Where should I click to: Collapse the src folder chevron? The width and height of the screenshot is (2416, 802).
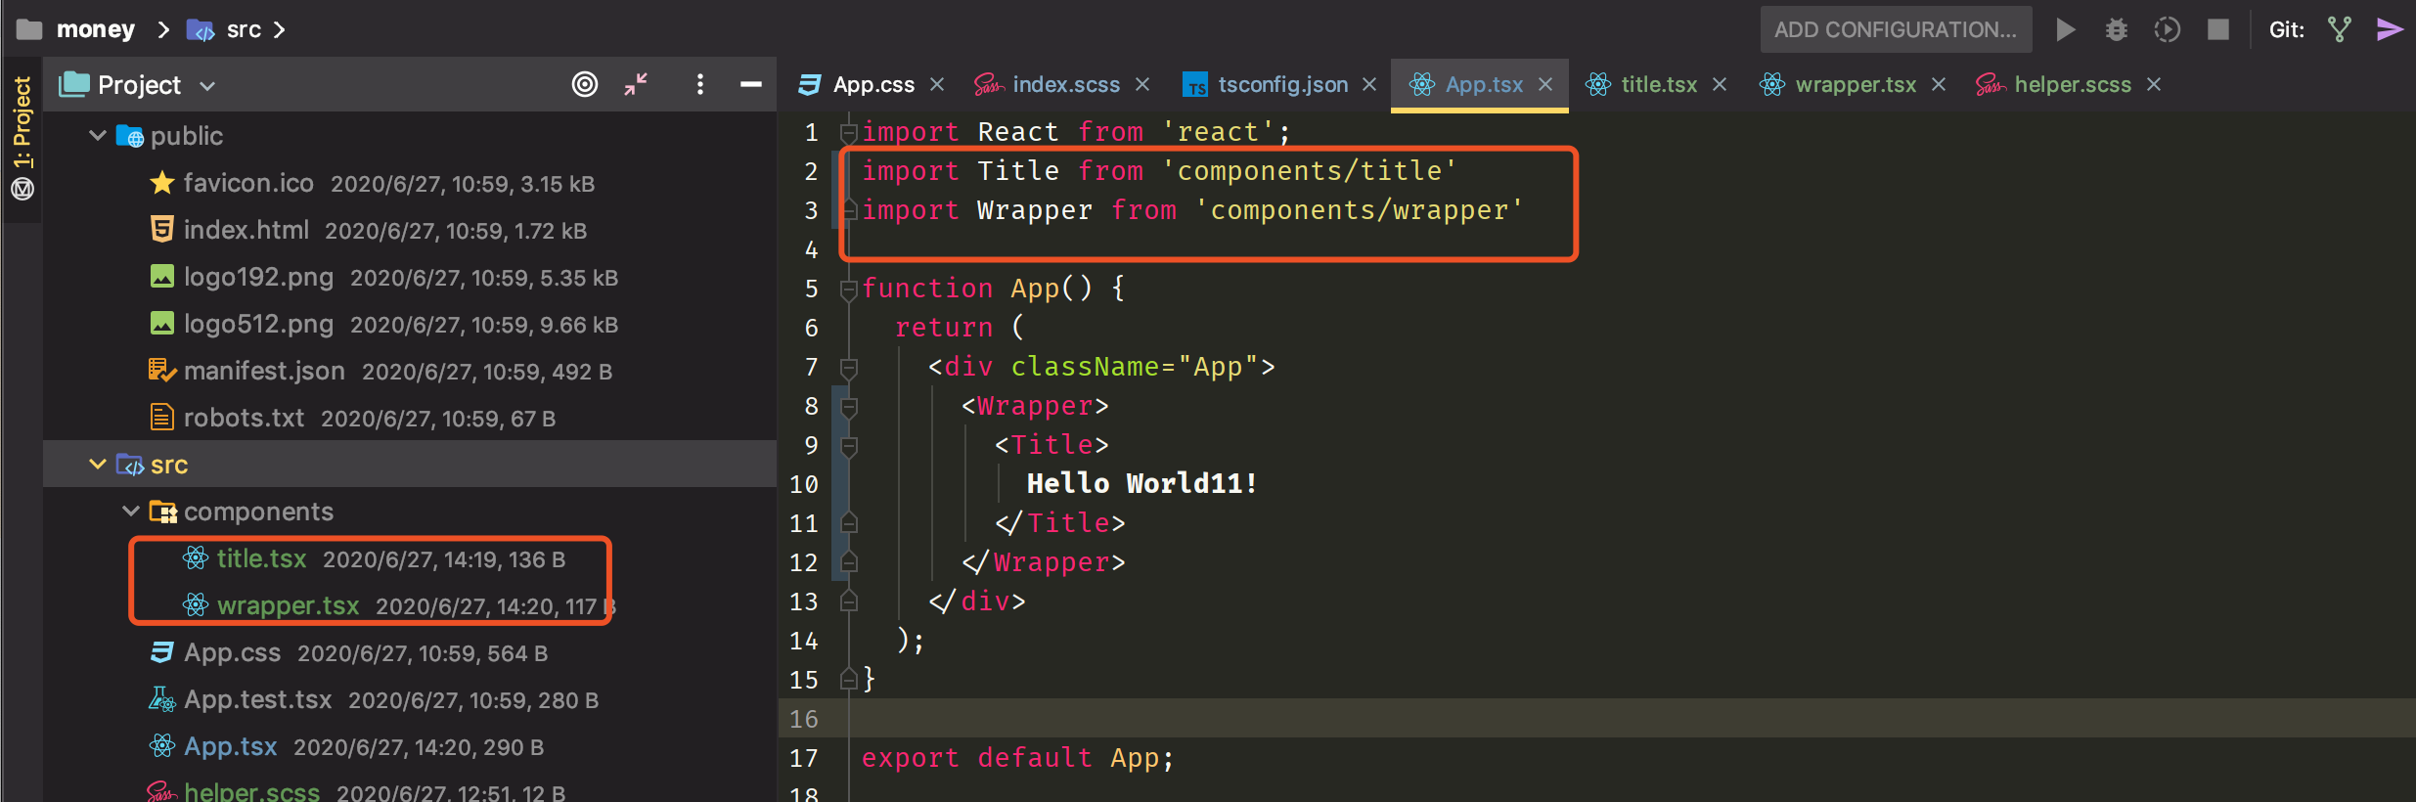97,464
